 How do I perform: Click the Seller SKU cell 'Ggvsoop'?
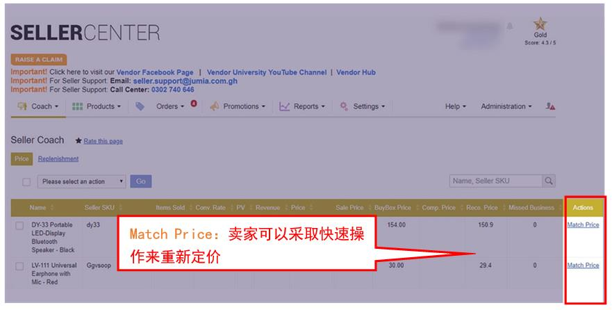[x=99, y=266]
